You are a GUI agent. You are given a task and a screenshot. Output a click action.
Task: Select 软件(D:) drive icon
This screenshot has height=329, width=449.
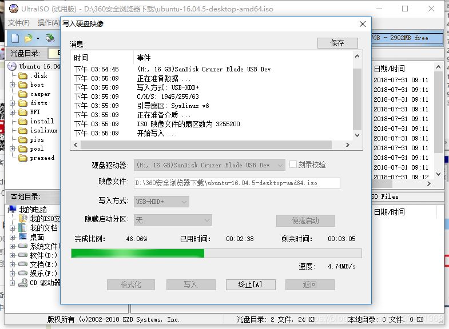pos(23,255)
